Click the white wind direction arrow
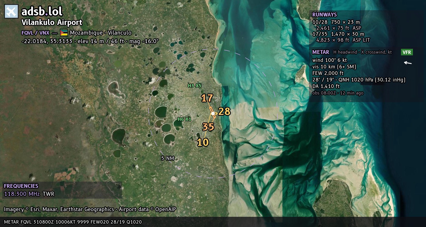 [x=408, y=63]
